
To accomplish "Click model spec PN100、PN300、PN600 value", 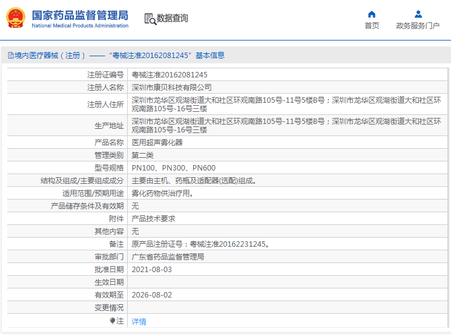I will [x=174, y=168].
